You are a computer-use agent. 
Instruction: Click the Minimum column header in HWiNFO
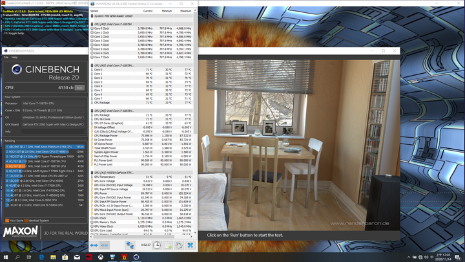[163, 11]
